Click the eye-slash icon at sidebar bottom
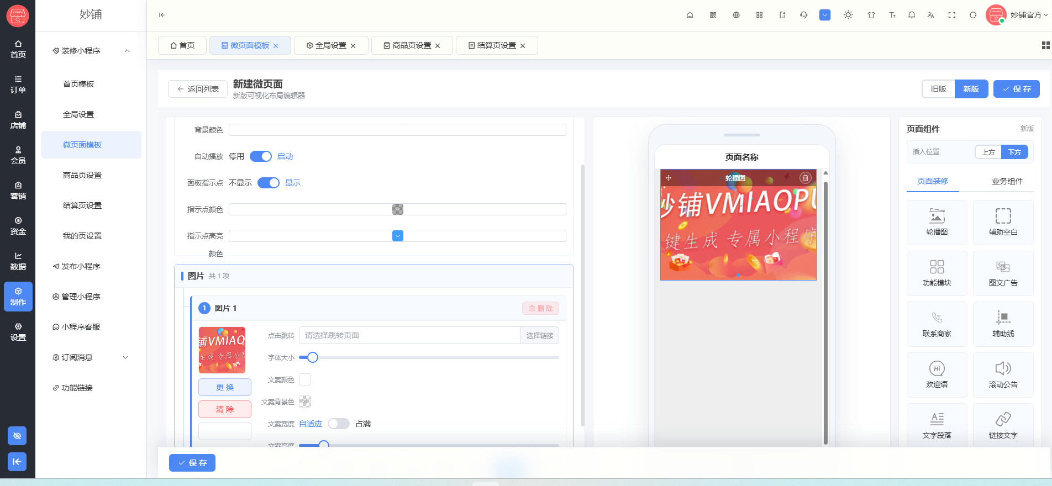Image resolution: width=1052 pixels, height=486 pixels. (x=17, y=436)
